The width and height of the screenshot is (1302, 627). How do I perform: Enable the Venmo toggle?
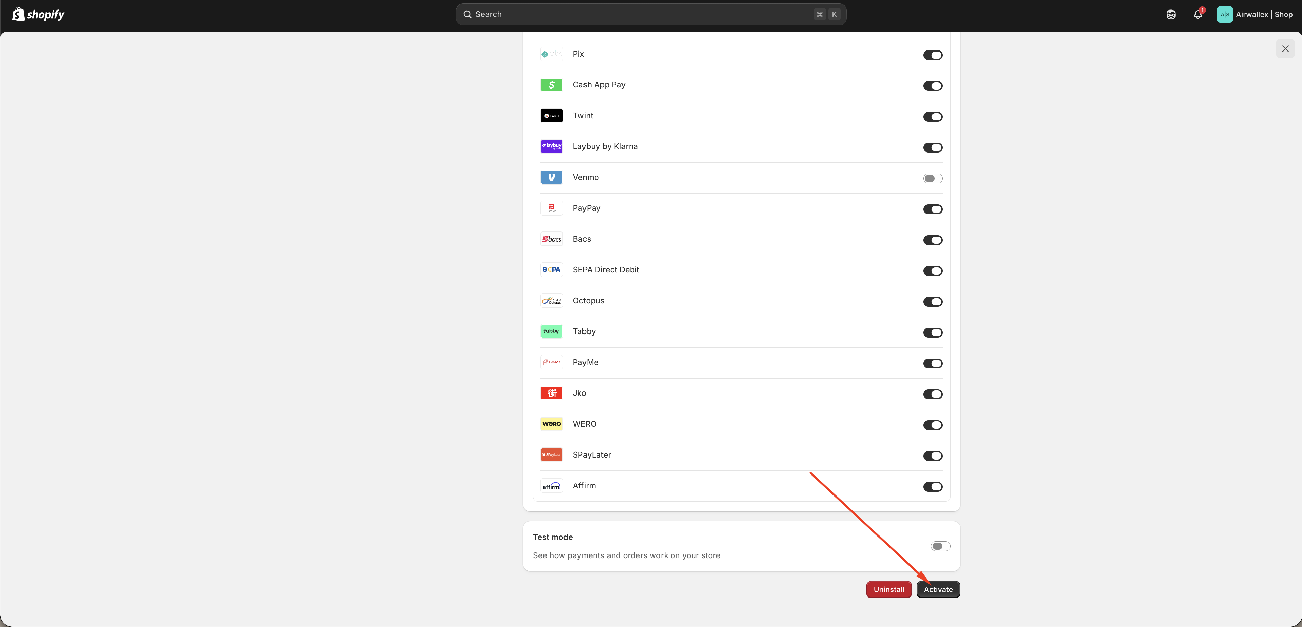click(x=933, y=178)
